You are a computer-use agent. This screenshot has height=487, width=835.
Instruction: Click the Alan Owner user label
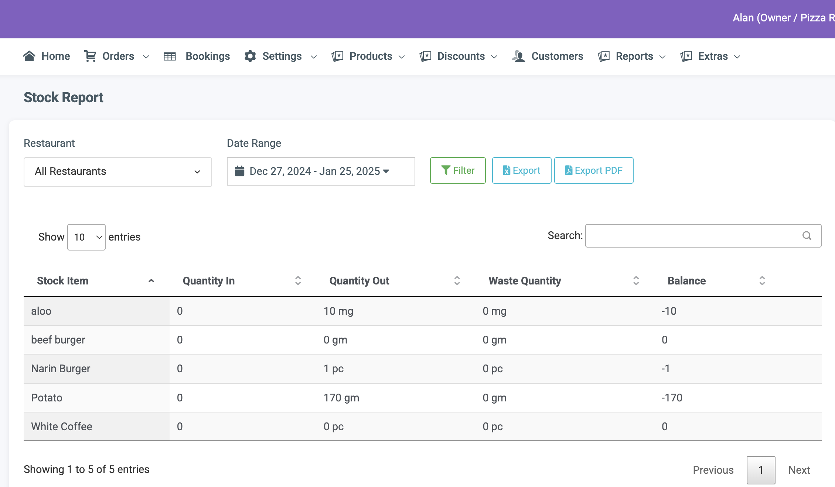click(x=784, y=18)
